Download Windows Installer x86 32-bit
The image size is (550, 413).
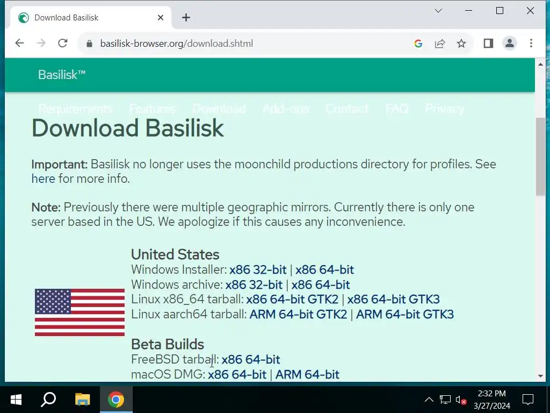tap(258, 270)
